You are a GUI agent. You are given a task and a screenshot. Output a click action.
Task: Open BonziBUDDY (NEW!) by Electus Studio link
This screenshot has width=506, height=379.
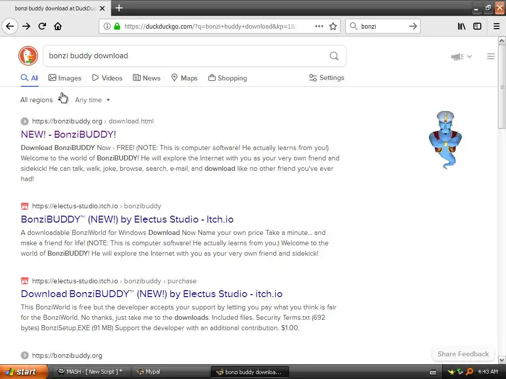[127, 219]
